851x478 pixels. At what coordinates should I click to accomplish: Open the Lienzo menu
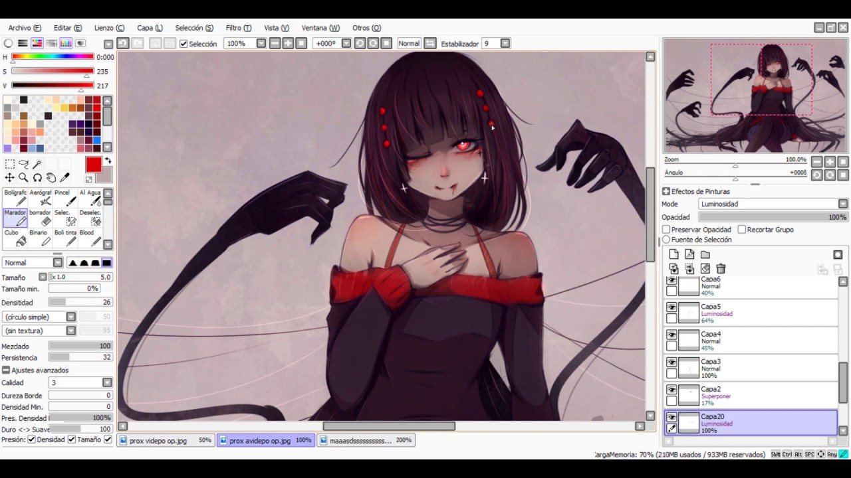pos(109,28)
